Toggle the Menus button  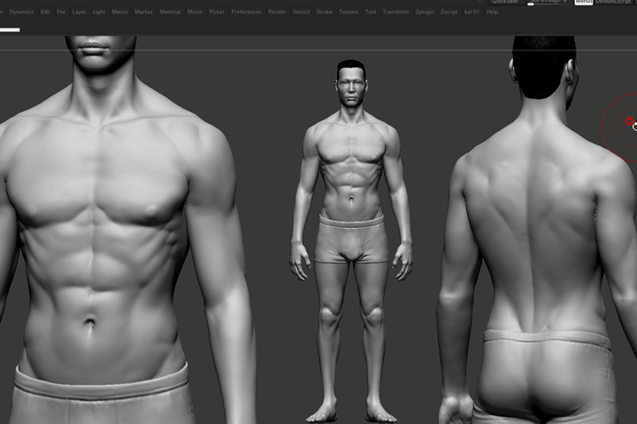coord(583,2)
